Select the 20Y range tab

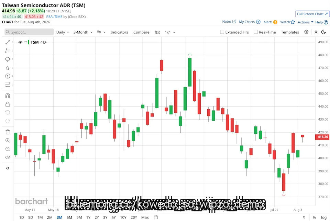(x=134, y=218)
